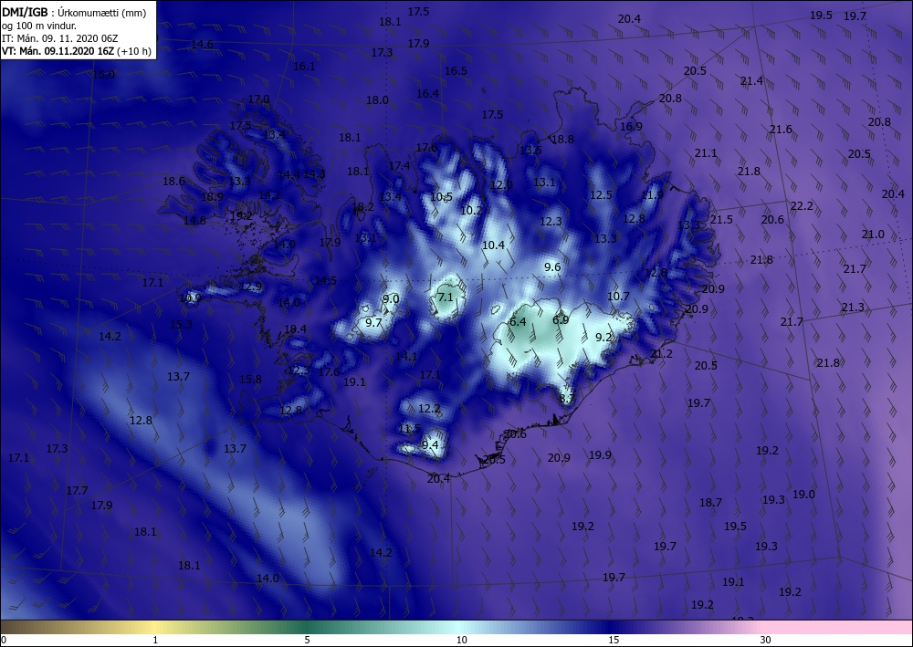Image resolution: width=913 pixels, height=647 pixels.
Task: Click the value 8.7 on the map
Action: tap(567, 399)
